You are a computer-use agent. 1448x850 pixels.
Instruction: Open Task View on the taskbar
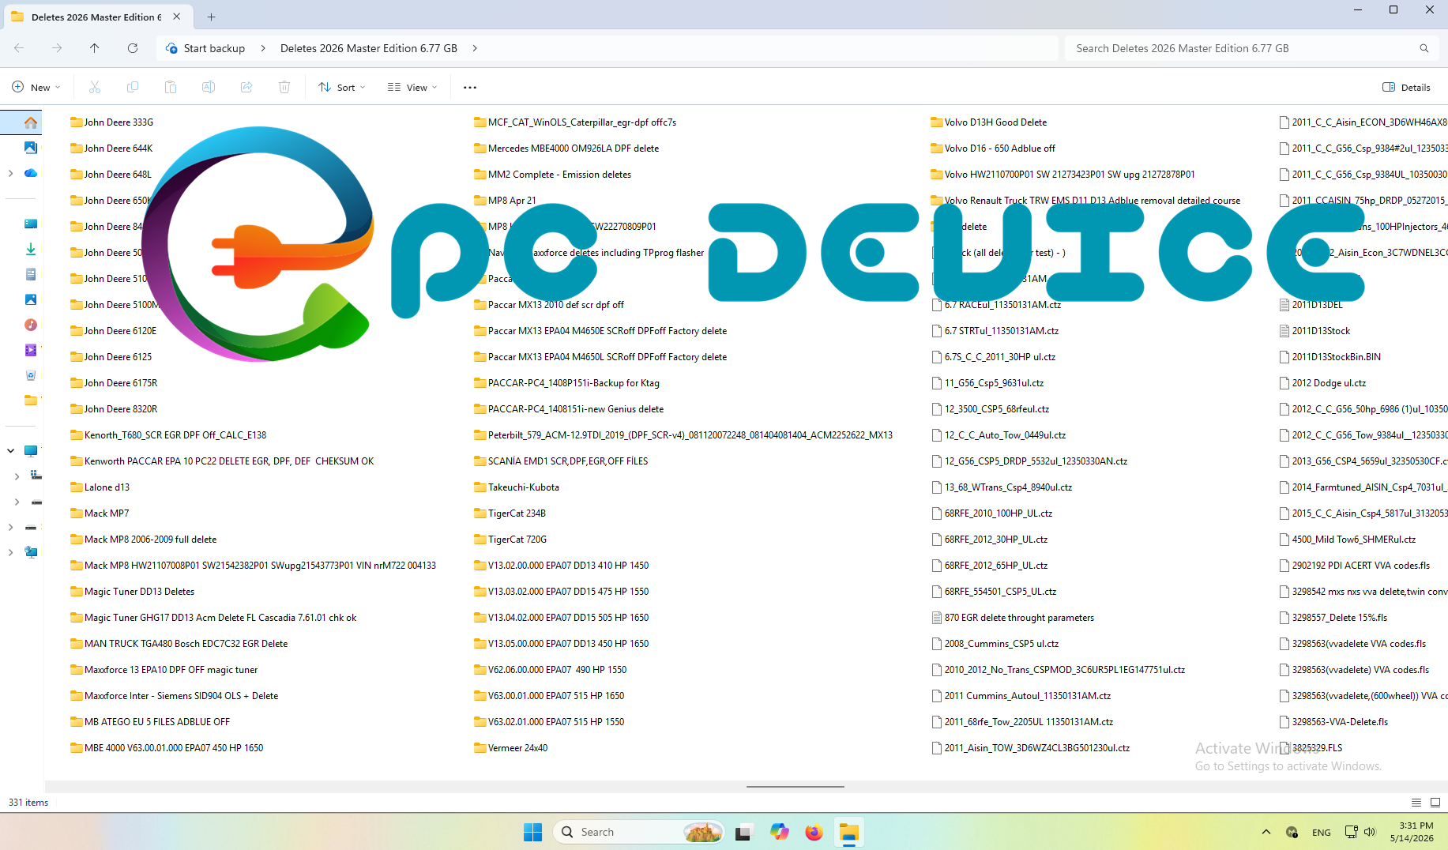(x=743, y=832)
